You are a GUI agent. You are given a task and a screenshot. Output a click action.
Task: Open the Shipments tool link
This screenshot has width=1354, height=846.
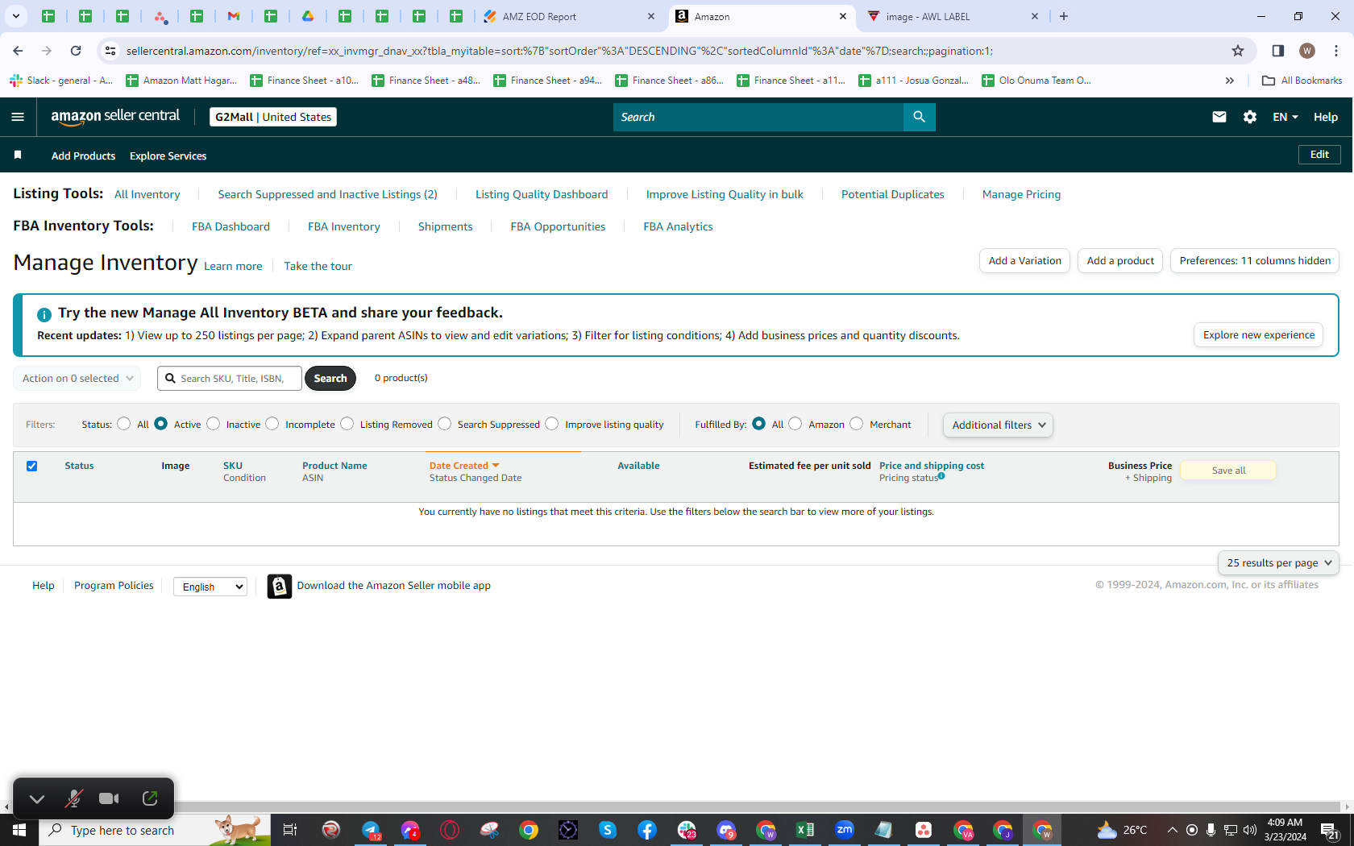pyautogui.click(x=445, y=226)
